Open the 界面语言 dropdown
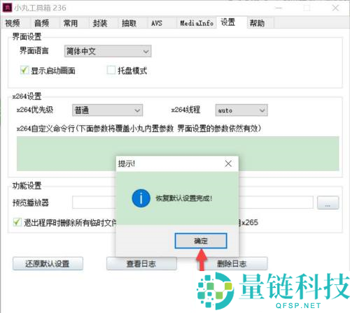Viewport: 350px width, 313px height. [108, 51]
